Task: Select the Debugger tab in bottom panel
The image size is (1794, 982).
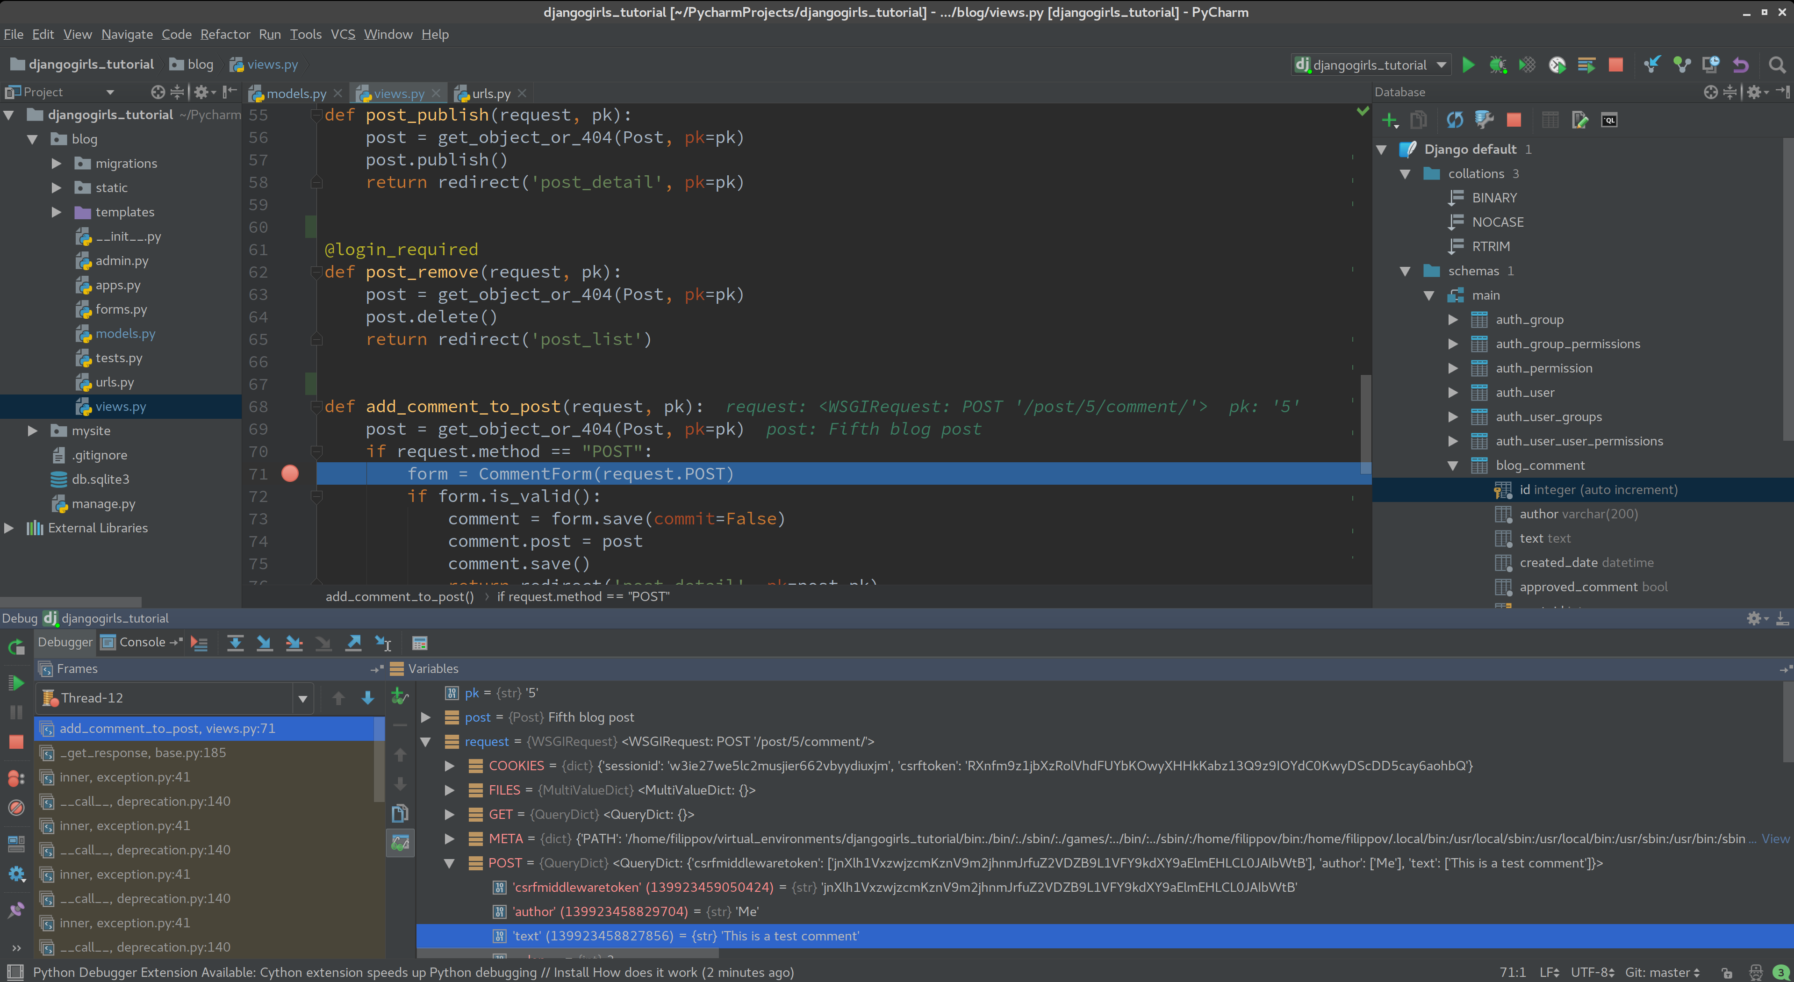Action: tap(66, 641)
